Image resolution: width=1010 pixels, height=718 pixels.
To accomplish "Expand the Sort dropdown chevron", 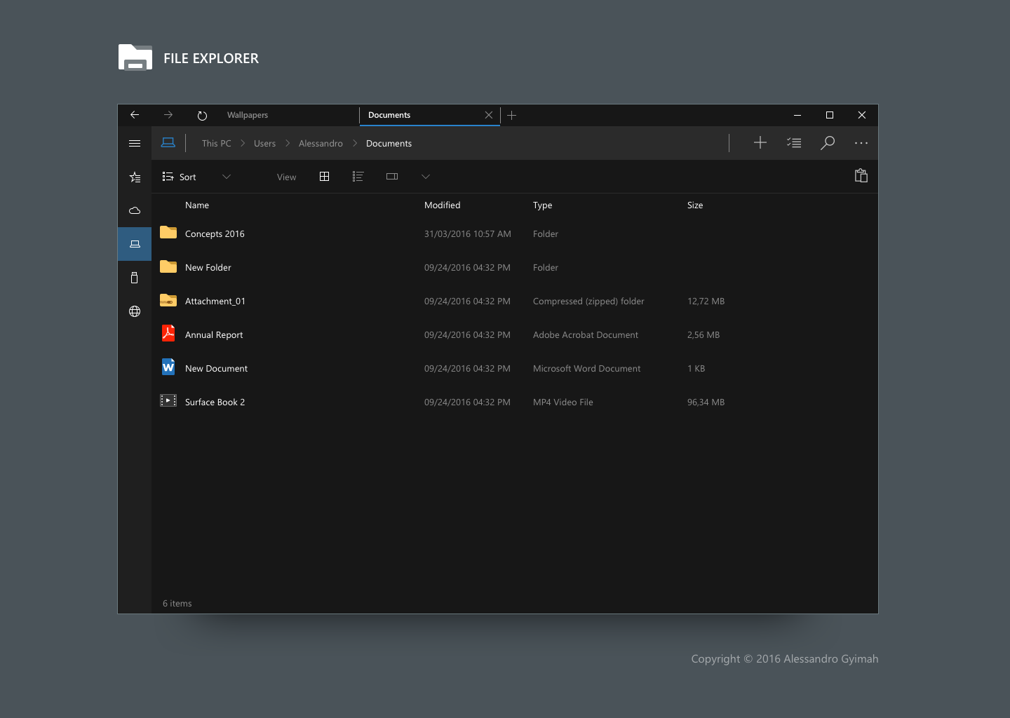I will point(227,177).
